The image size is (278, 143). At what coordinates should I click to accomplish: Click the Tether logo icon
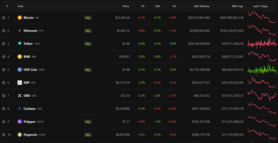20,44
